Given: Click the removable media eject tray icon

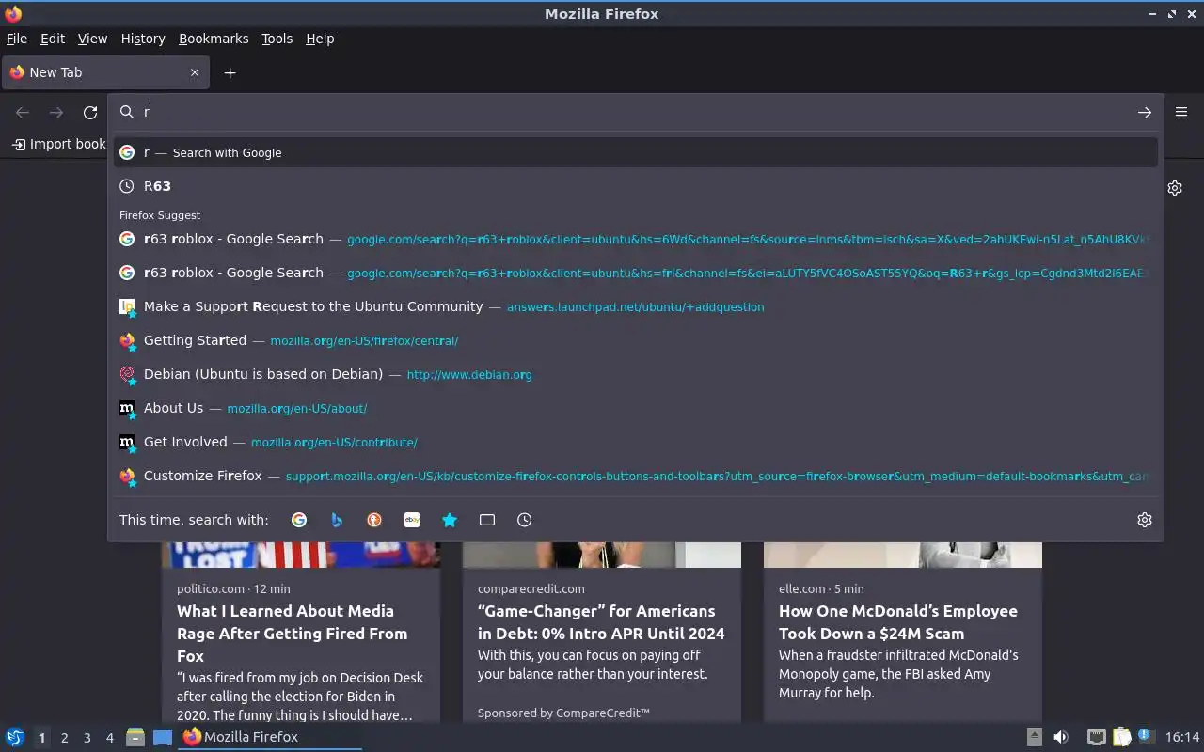Looking at the screenshot, I should [x=1034, y=737].
